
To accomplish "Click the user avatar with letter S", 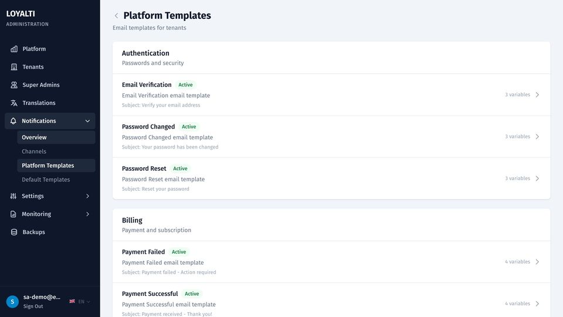I will point(12,302).
